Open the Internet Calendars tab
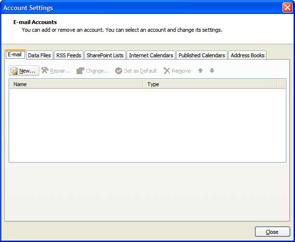 (x=151, y=55)
